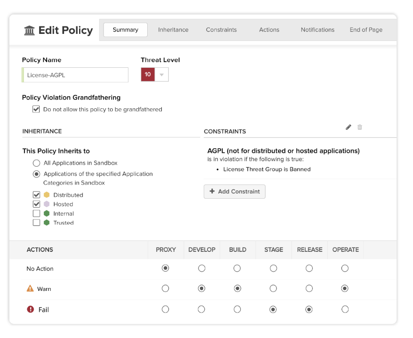Open the Threat Level dropdown arrow
Viewport: 413px width, 338px height.
click(162, 74)
